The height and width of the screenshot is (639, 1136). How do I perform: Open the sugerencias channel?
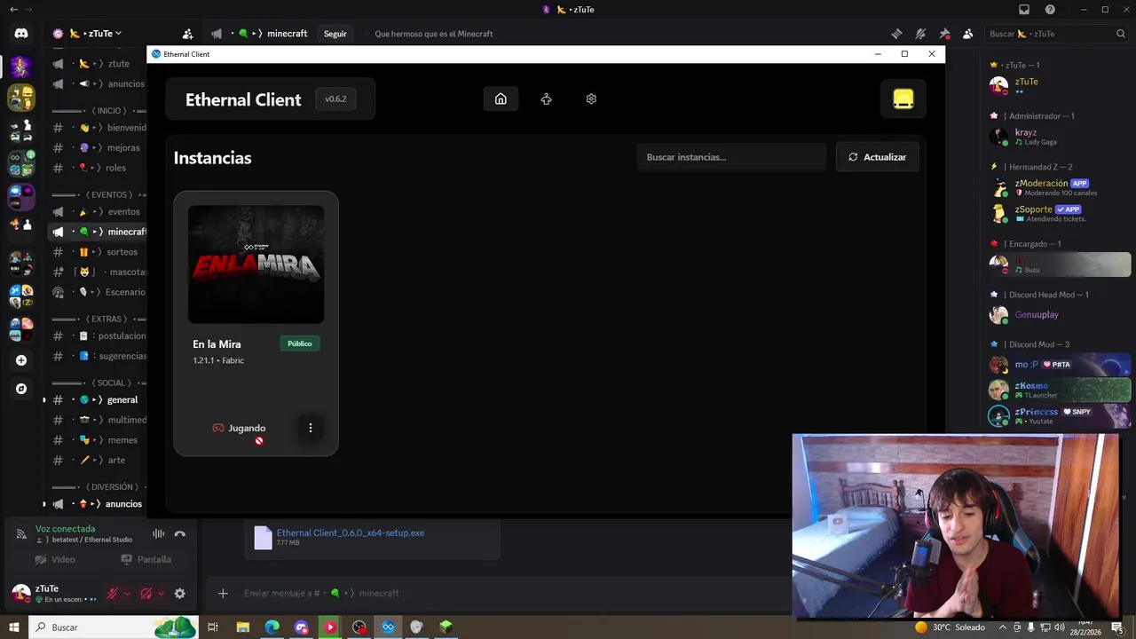click(x=98, y=356)
